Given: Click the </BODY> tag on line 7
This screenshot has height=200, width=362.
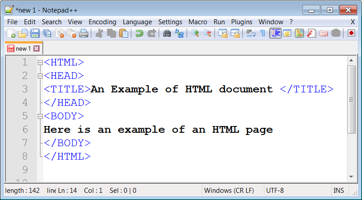Looking at the screenshot, I should click(67, 143).
